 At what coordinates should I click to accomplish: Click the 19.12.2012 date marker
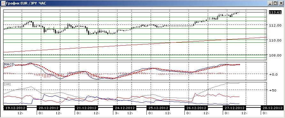tap(15, 108)
